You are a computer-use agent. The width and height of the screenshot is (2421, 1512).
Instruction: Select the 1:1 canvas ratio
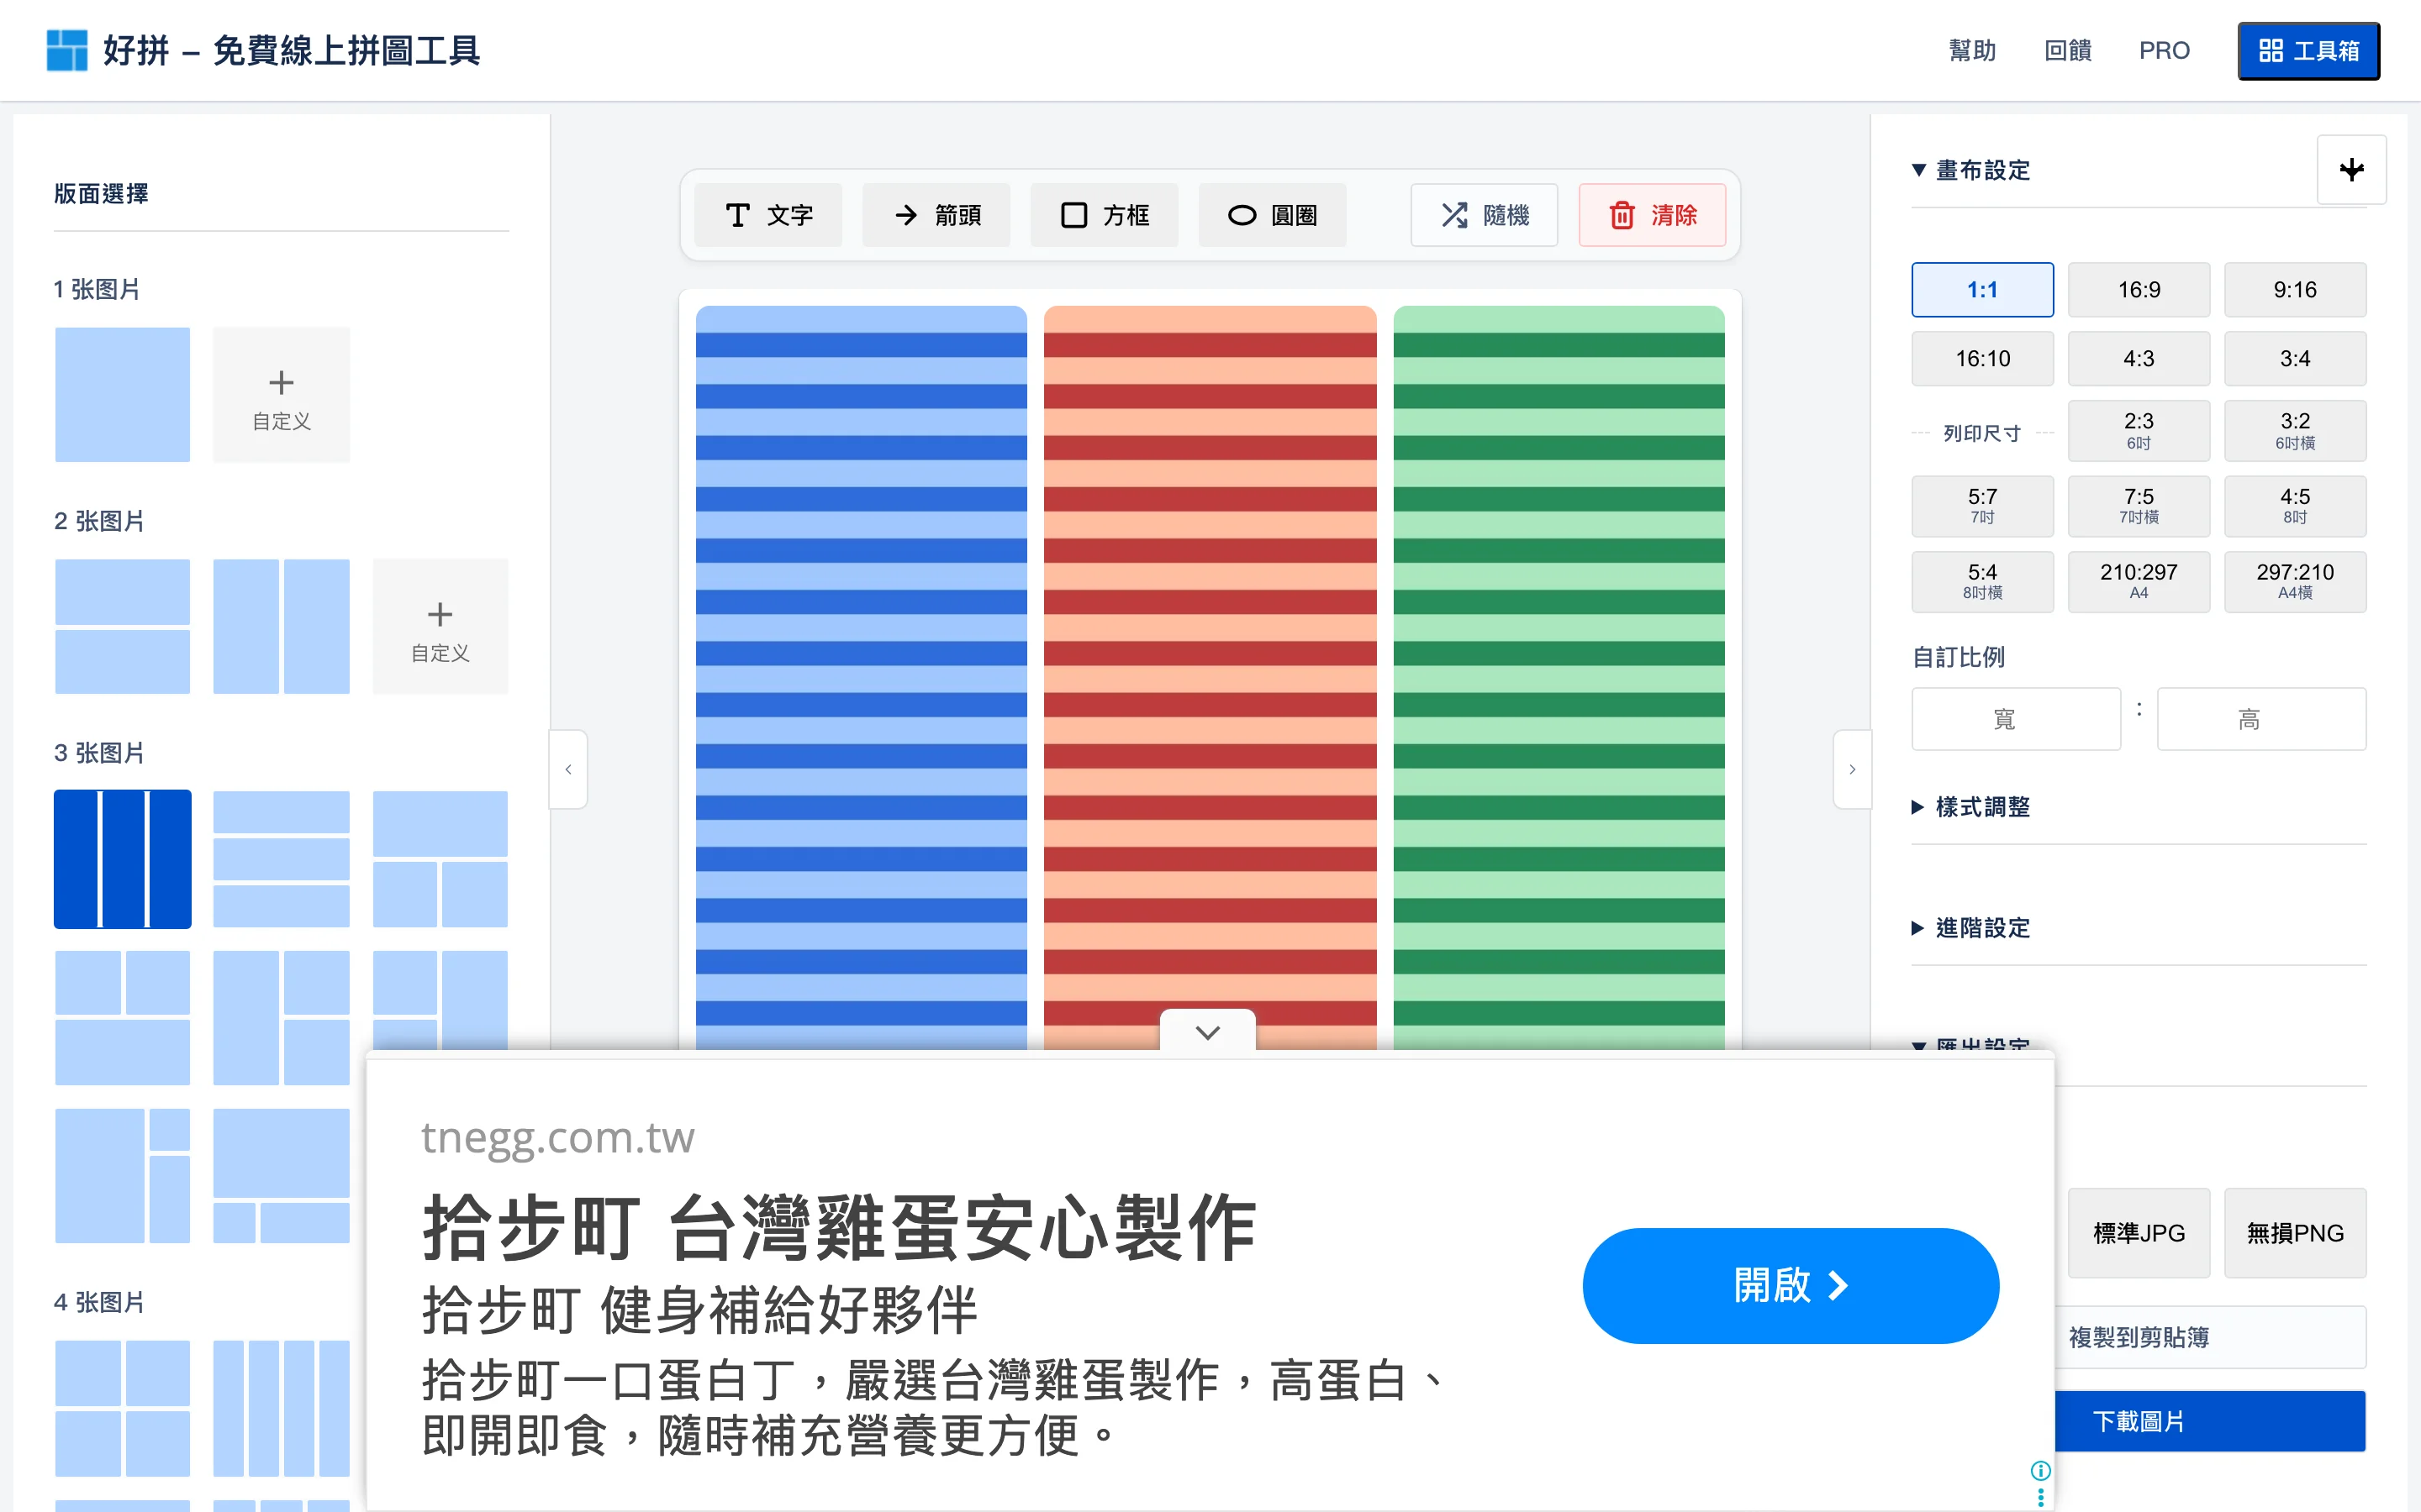(x=1982, y=290)
